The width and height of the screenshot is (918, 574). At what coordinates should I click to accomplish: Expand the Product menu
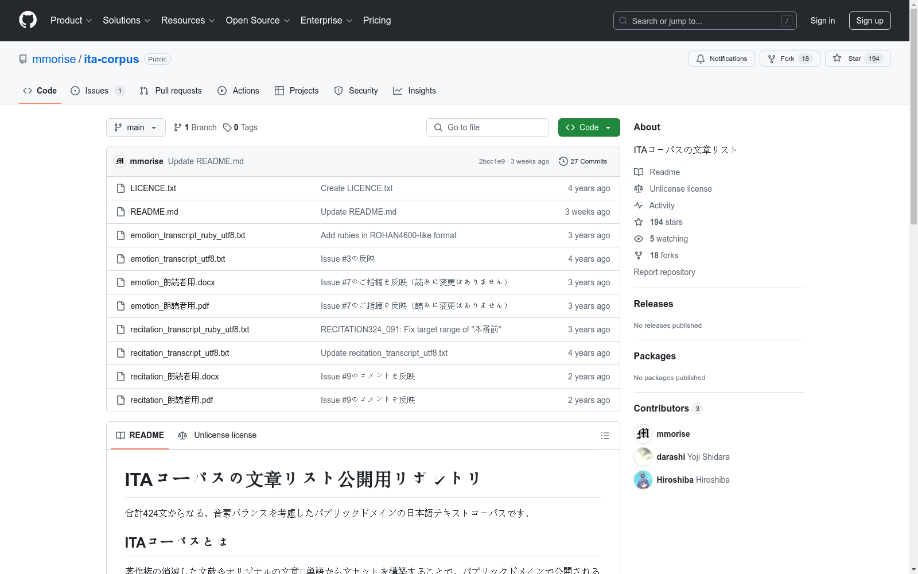click(71, 20)
